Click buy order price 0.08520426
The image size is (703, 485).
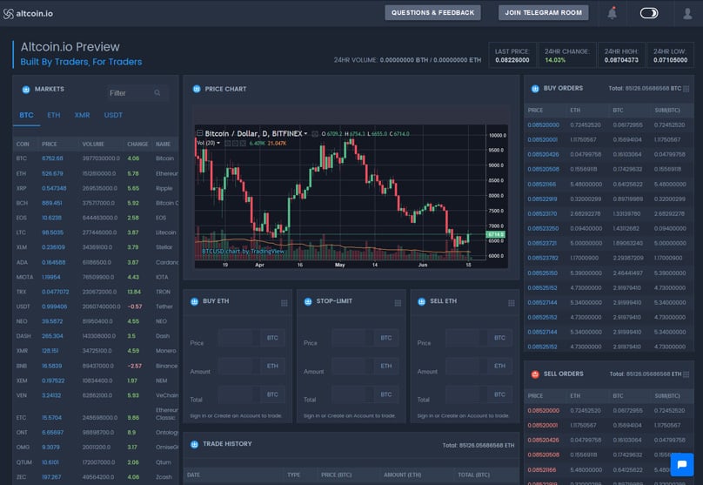[x=543, y=154]
